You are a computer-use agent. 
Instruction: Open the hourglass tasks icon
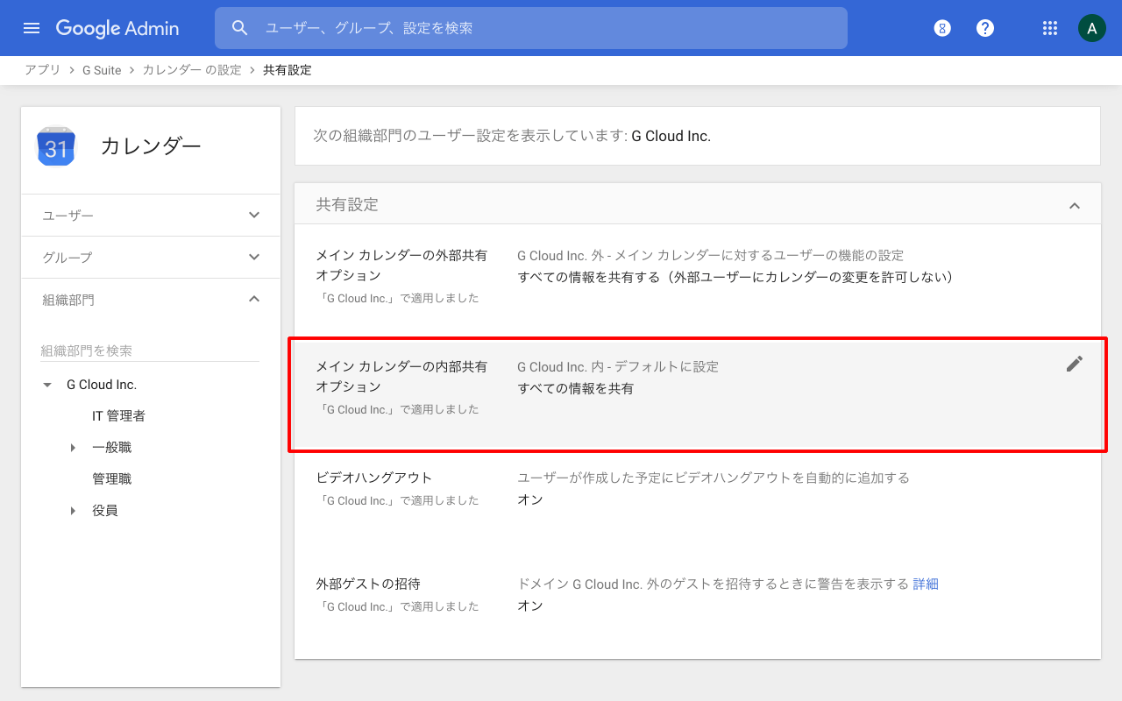(942, 28)
